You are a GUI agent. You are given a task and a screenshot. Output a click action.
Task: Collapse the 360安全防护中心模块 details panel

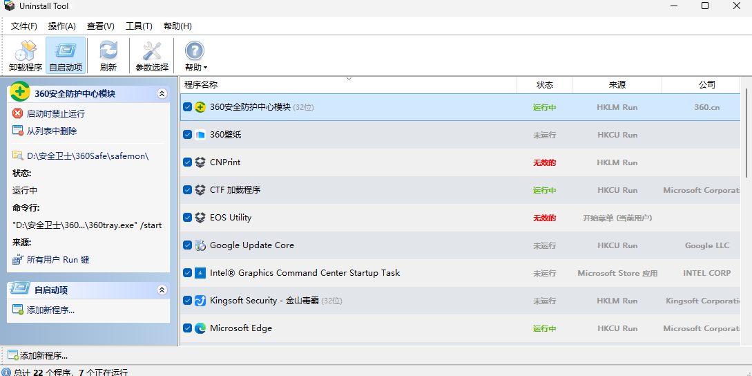click(x=162, y=93)
